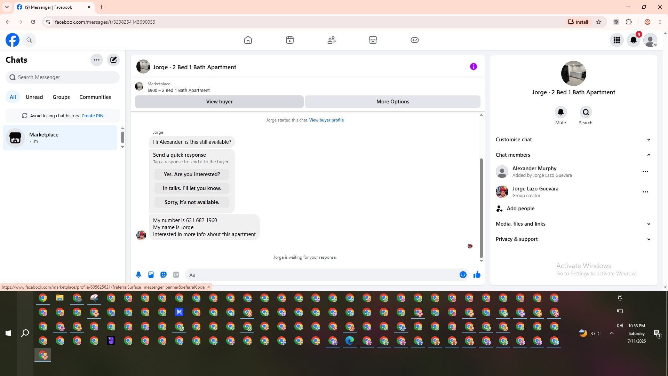Open the tab search dropdown arrow
668x376 pixels.
click(7, 7)
